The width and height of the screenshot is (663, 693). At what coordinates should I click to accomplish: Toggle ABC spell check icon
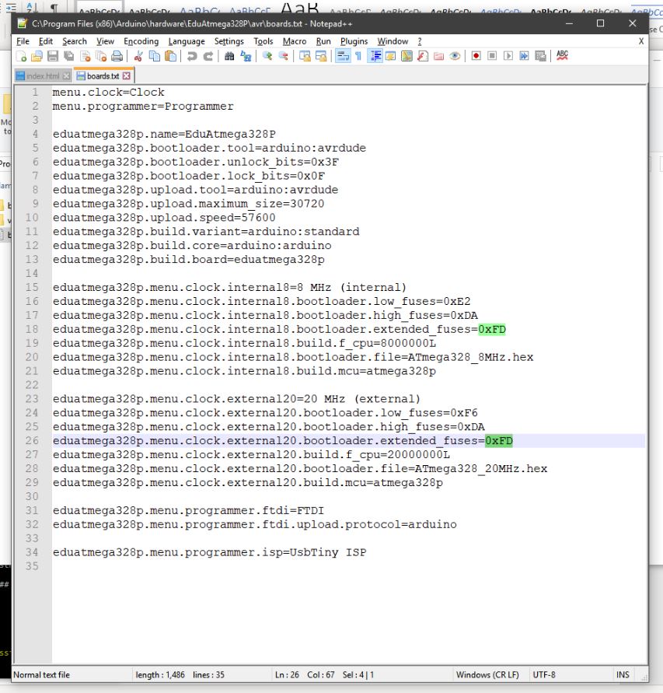click(x=562, y=56)
